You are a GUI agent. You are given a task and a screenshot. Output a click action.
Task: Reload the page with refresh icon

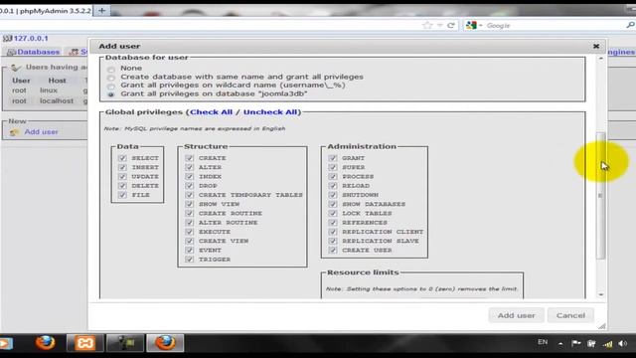tap(450, 26)
